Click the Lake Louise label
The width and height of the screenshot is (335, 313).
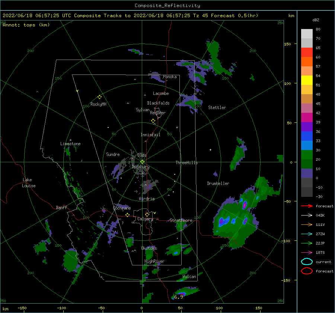pyautogui.click(x=29, y=183)
